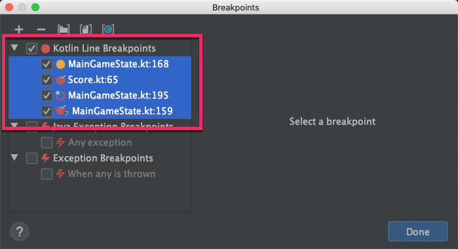Collapse the Exception Breakpoints group arrow
458x249 pixels.
pyautogui.click(x=14, y=158)
